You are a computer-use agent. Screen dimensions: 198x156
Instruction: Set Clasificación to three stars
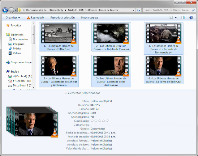click(x=100, y=121)
